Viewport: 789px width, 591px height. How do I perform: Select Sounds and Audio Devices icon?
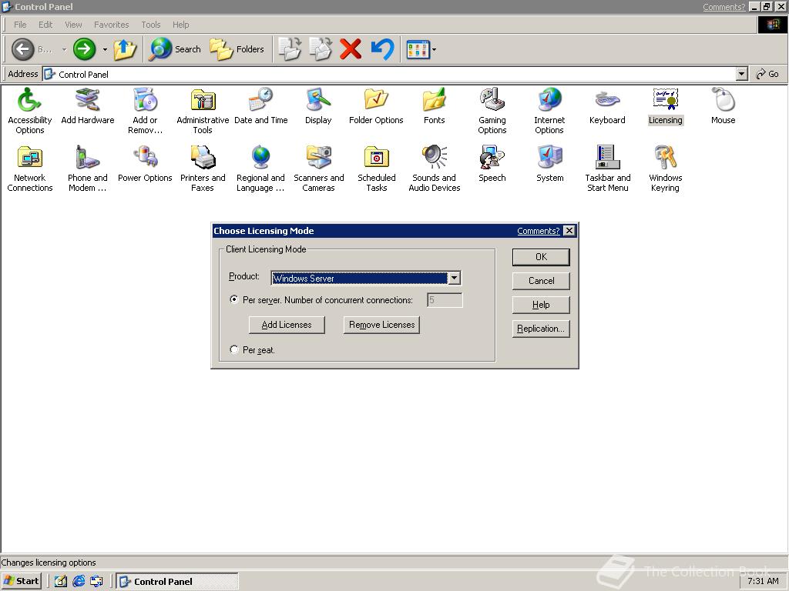click(x=435, y=169)
